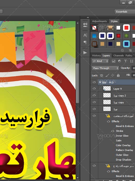Open the 3D panel icon
Image resolution: width=135 pixels, height=181 pixels.
click(85, 25)
